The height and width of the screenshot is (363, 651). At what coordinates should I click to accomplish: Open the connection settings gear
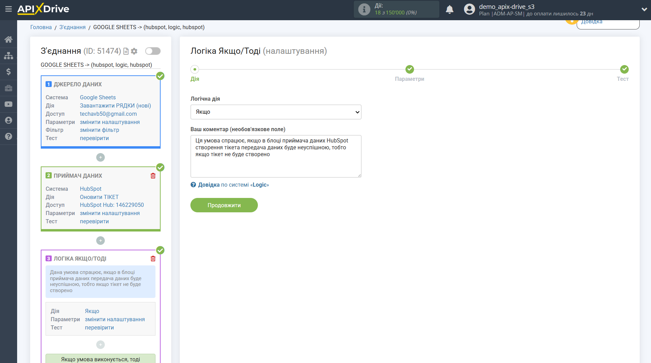tap(134, 51)
